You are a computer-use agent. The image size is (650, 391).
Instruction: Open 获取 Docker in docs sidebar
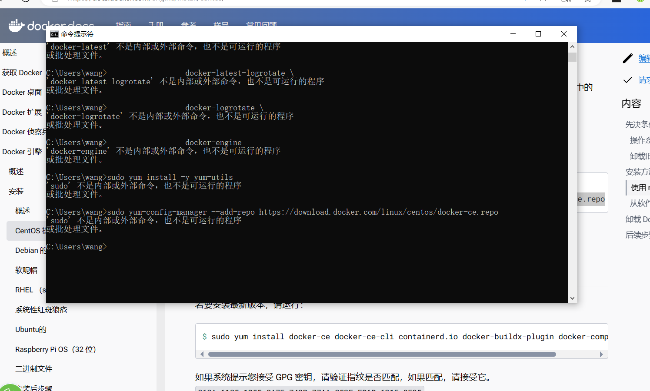click(22, 73)
